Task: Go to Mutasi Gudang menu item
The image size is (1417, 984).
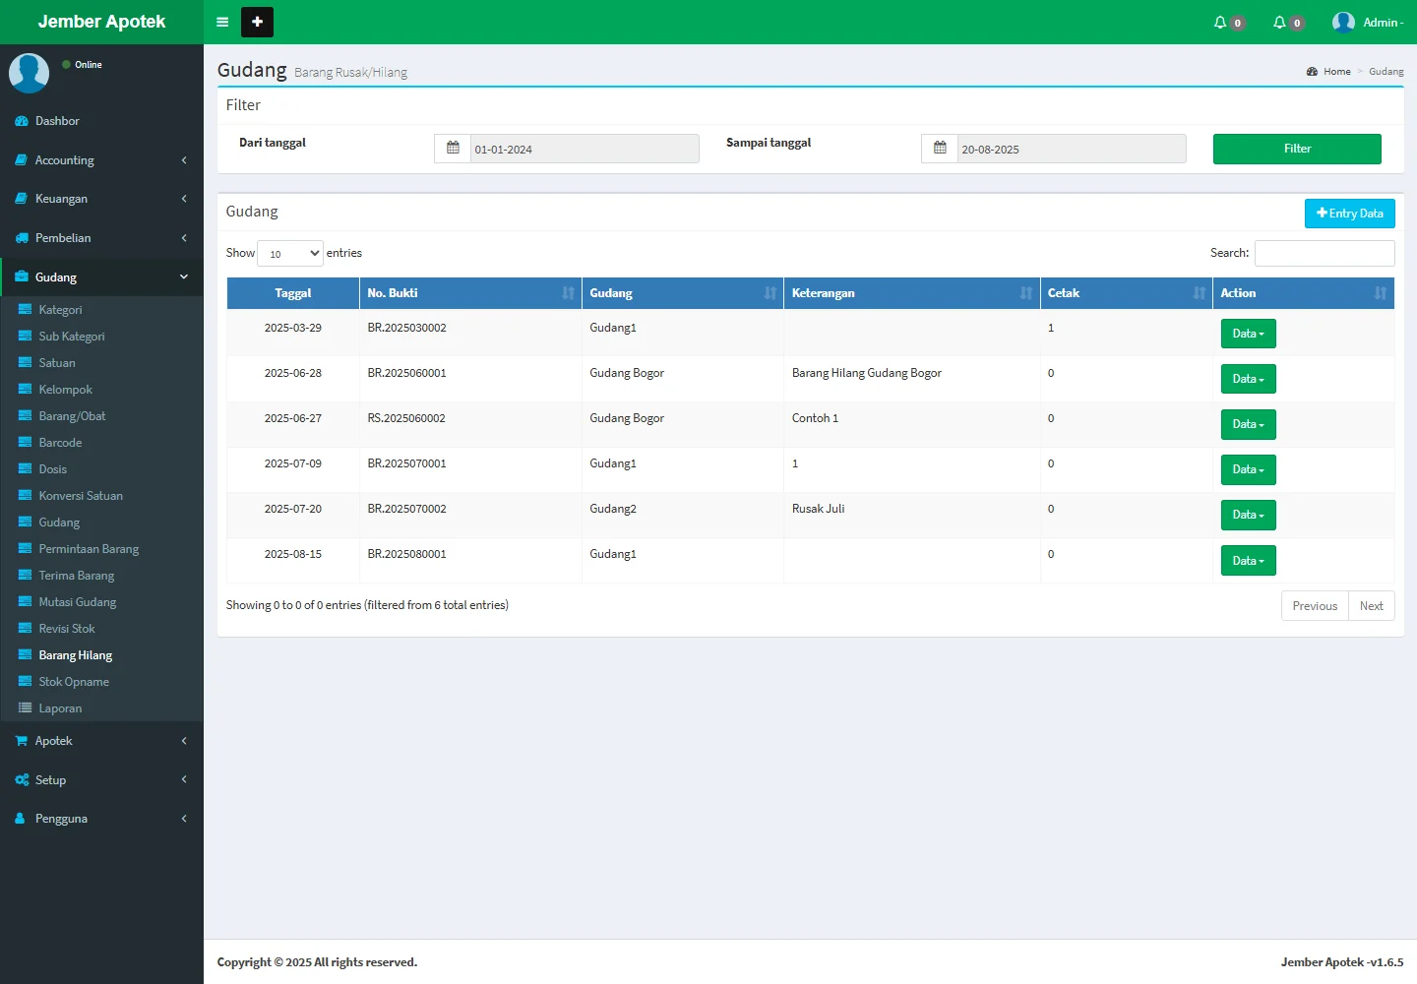Action: (77, 602)
